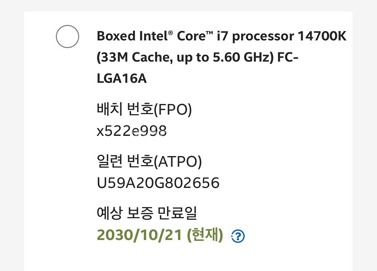Click the serial number U59A20G802656

(x=158, y=182)
